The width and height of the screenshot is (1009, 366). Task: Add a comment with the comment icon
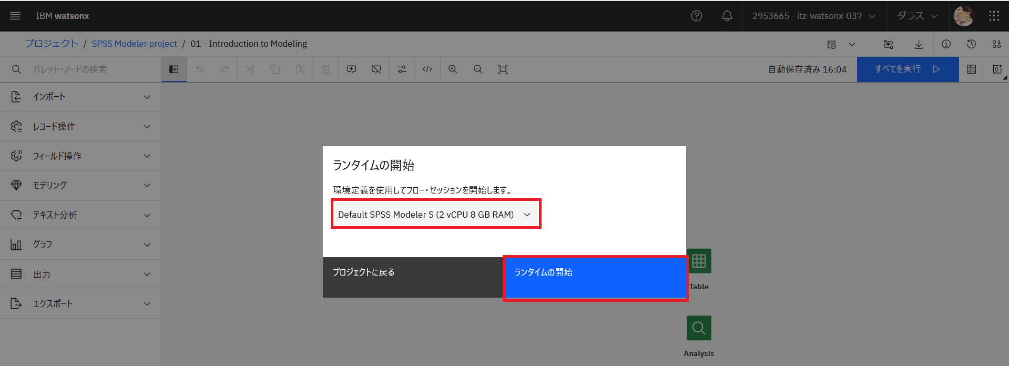pyautogui.click(x=352, y=69)
